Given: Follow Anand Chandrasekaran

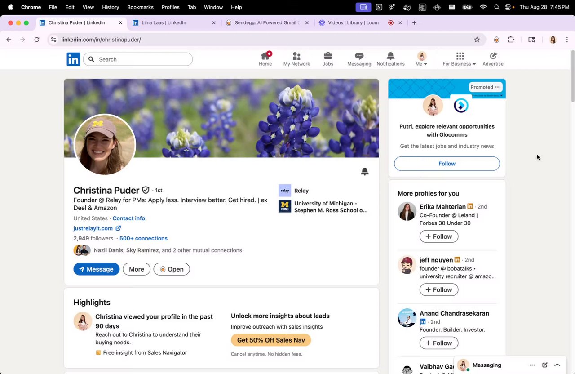Looking at the screenshot, I should [439, 343].
